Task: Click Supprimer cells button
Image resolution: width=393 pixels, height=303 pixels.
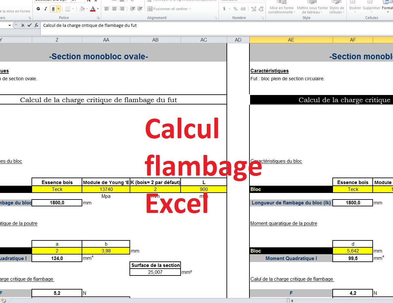Action: (371, 7)
